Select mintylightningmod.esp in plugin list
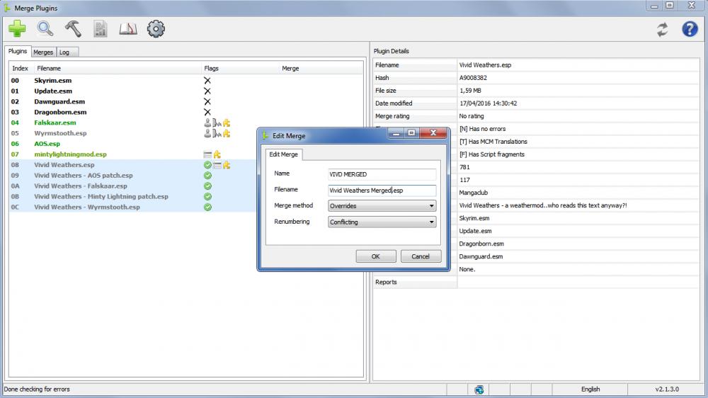This screenshot has height=398, width=708. click(70, 154)
